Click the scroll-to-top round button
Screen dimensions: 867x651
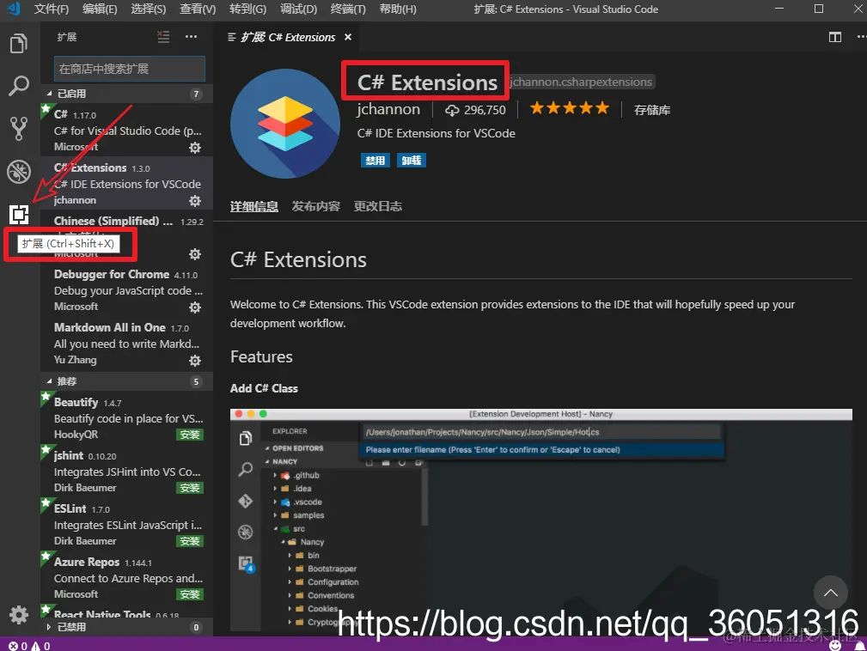pos(831,593)
